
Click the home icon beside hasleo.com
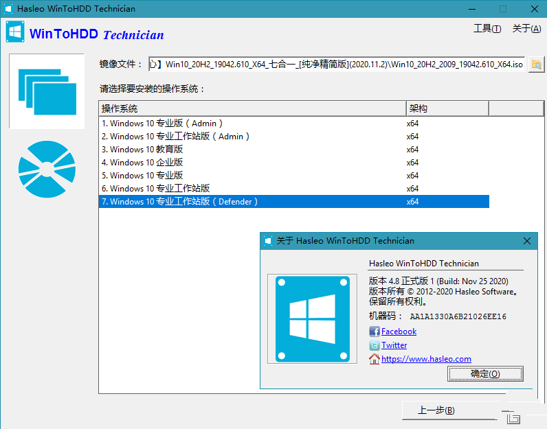tap(375, 359)
